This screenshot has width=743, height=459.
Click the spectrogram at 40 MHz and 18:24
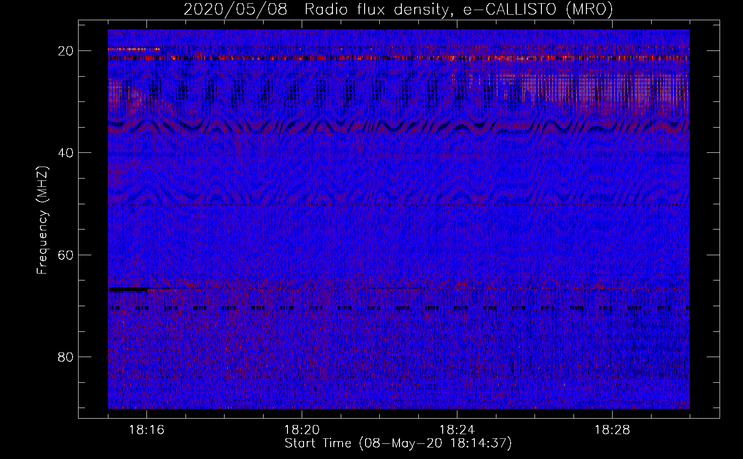click(457, 152)
